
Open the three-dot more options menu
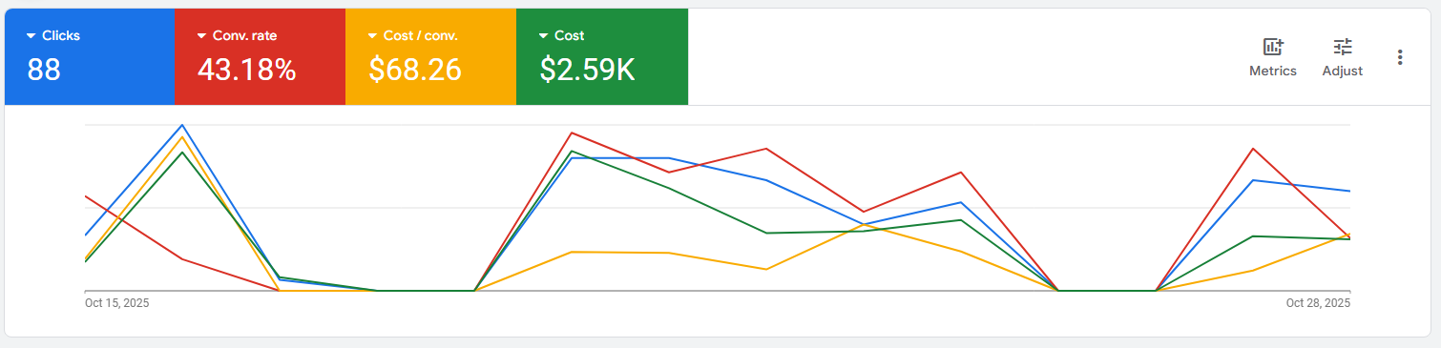(x=1400, y=57)
